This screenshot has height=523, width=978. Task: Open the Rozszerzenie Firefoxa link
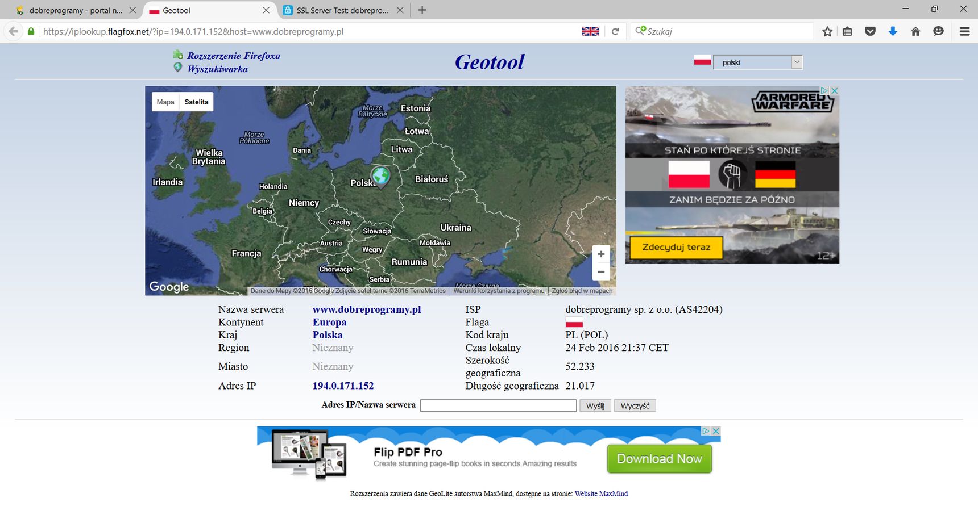point(234,56)
